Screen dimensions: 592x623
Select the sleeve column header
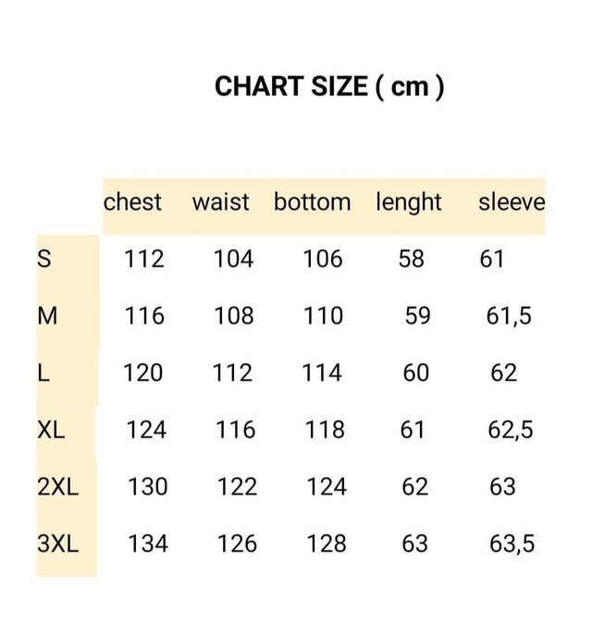[x=512, y=202]
